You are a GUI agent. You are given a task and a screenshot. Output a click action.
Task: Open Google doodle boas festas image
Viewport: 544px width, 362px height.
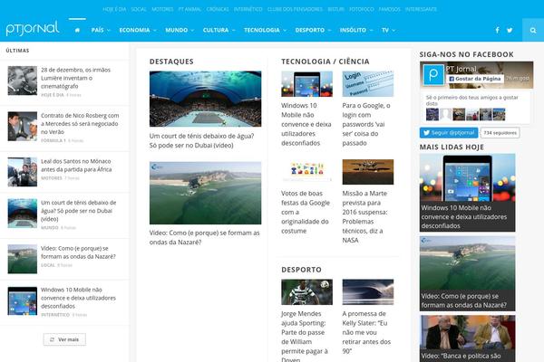click(x=306, y=172)
